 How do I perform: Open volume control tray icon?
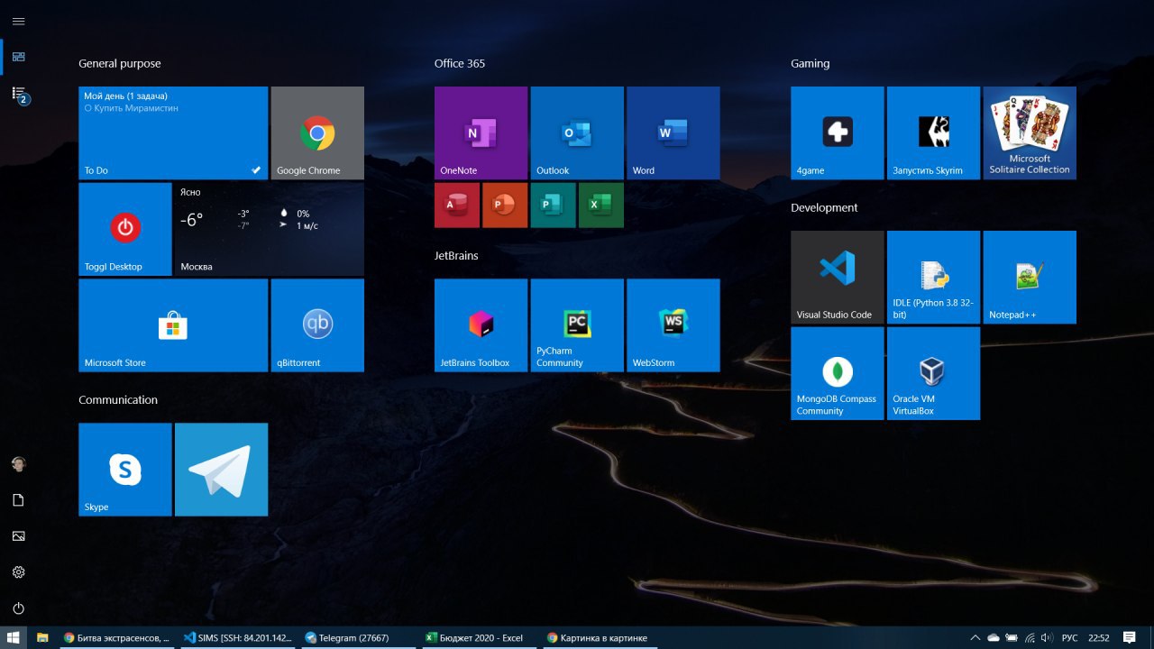1047,637
